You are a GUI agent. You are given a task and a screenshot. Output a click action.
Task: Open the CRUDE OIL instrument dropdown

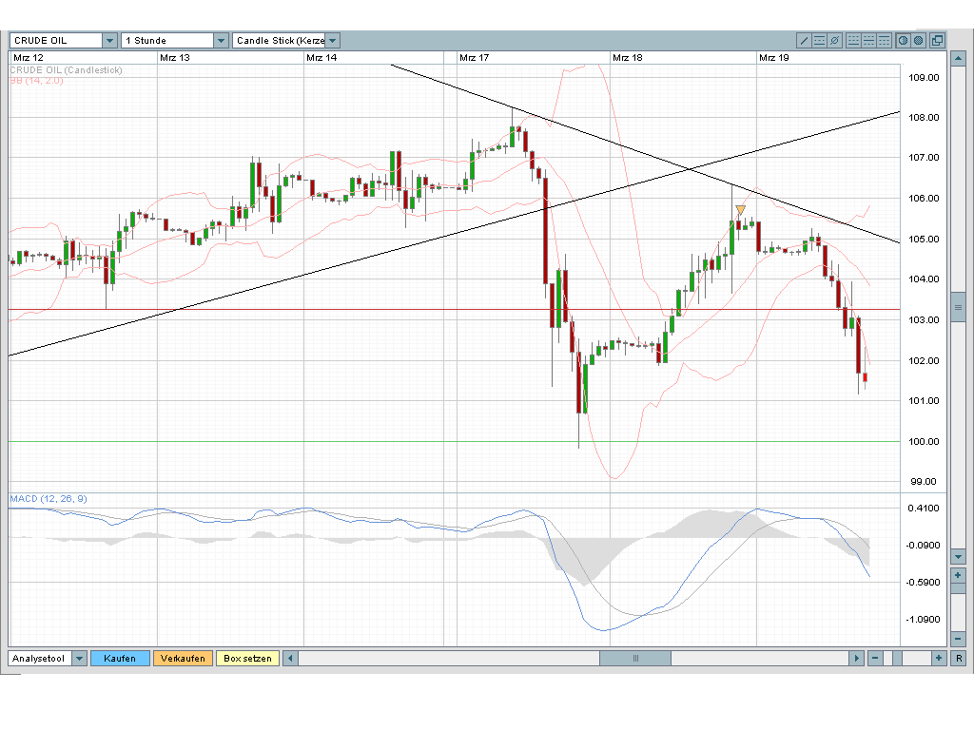tap(109, 41)
